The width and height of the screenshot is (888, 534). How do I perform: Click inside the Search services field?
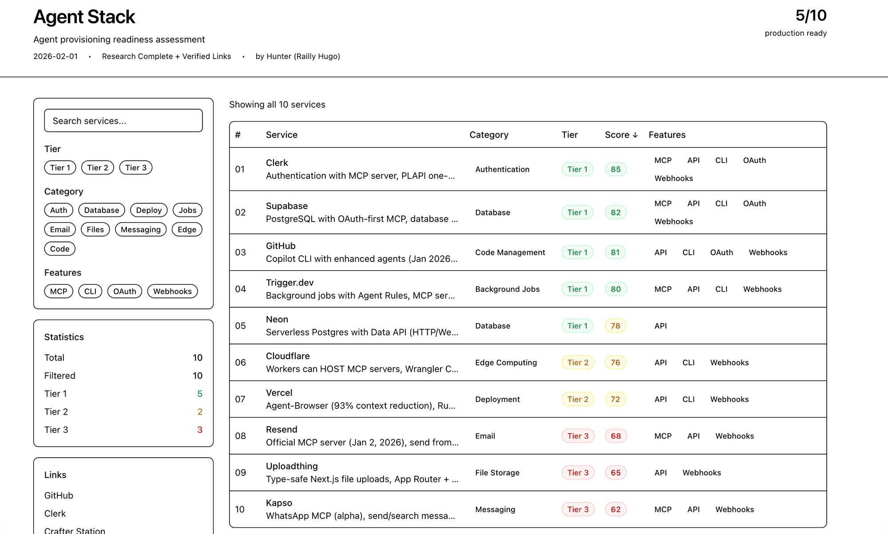tap(123, 121)
